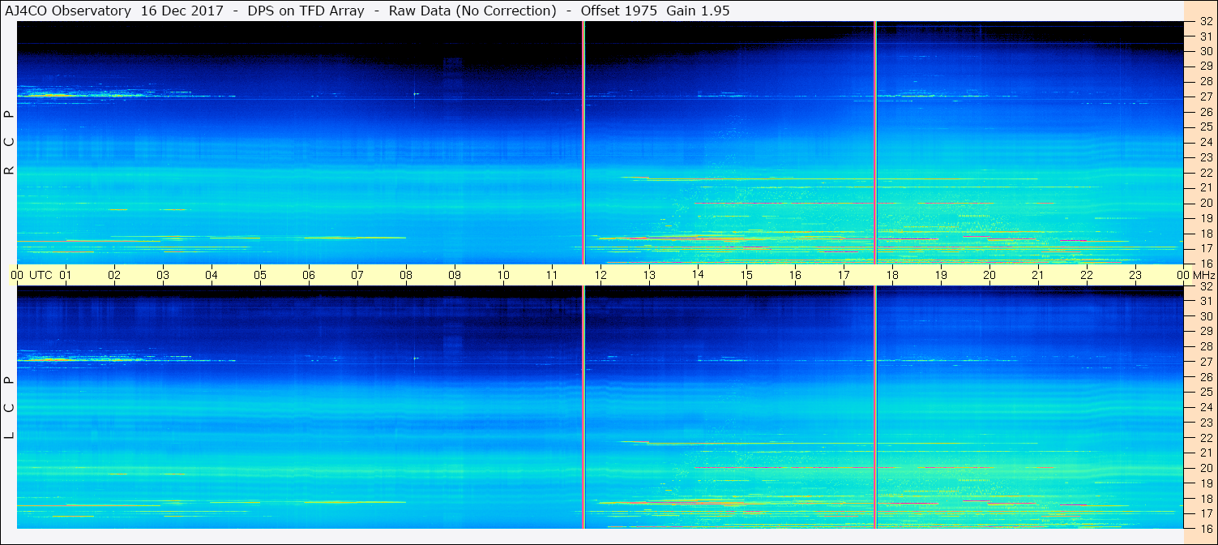Select the 11 hour tick label

click(552, 275)
